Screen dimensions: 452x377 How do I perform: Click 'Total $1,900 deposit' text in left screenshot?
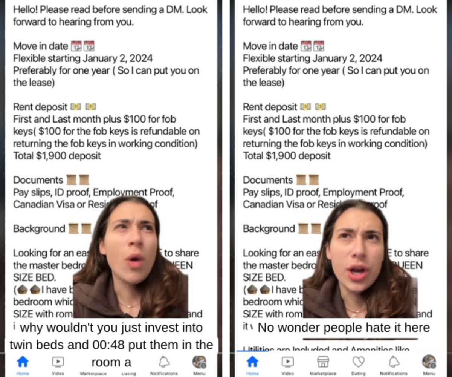click(57, 156)
